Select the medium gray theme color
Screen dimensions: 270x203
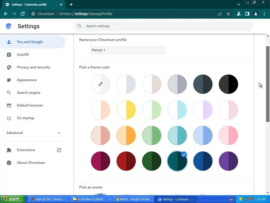tap(177, 84)
